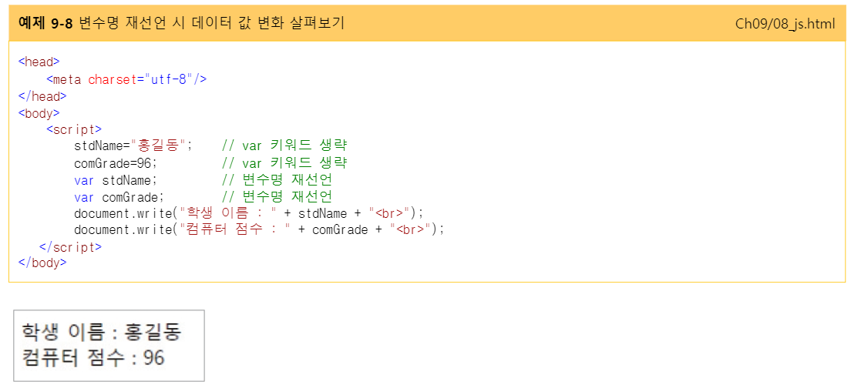Click the example title '예제 9-8 변수명 재선언 시 데이터 값 변화 살펴보기'

(x=180, y=23)
